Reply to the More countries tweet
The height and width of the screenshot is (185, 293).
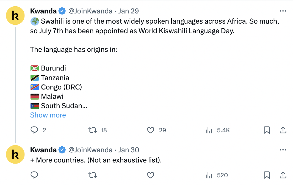(34, 175)
